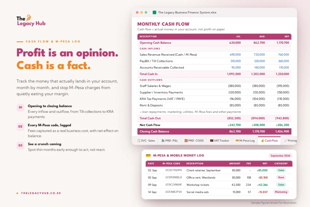The height and width of the screenshot is (207, 310).
Task: Click the Sales tag on the Client retainer row
Action: coord(281,170)
